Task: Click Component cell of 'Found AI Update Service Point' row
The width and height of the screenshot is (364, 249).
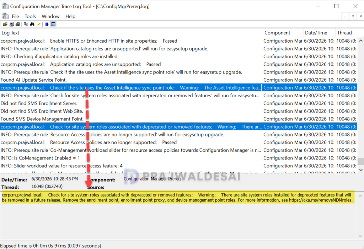Action: [283, 80]
